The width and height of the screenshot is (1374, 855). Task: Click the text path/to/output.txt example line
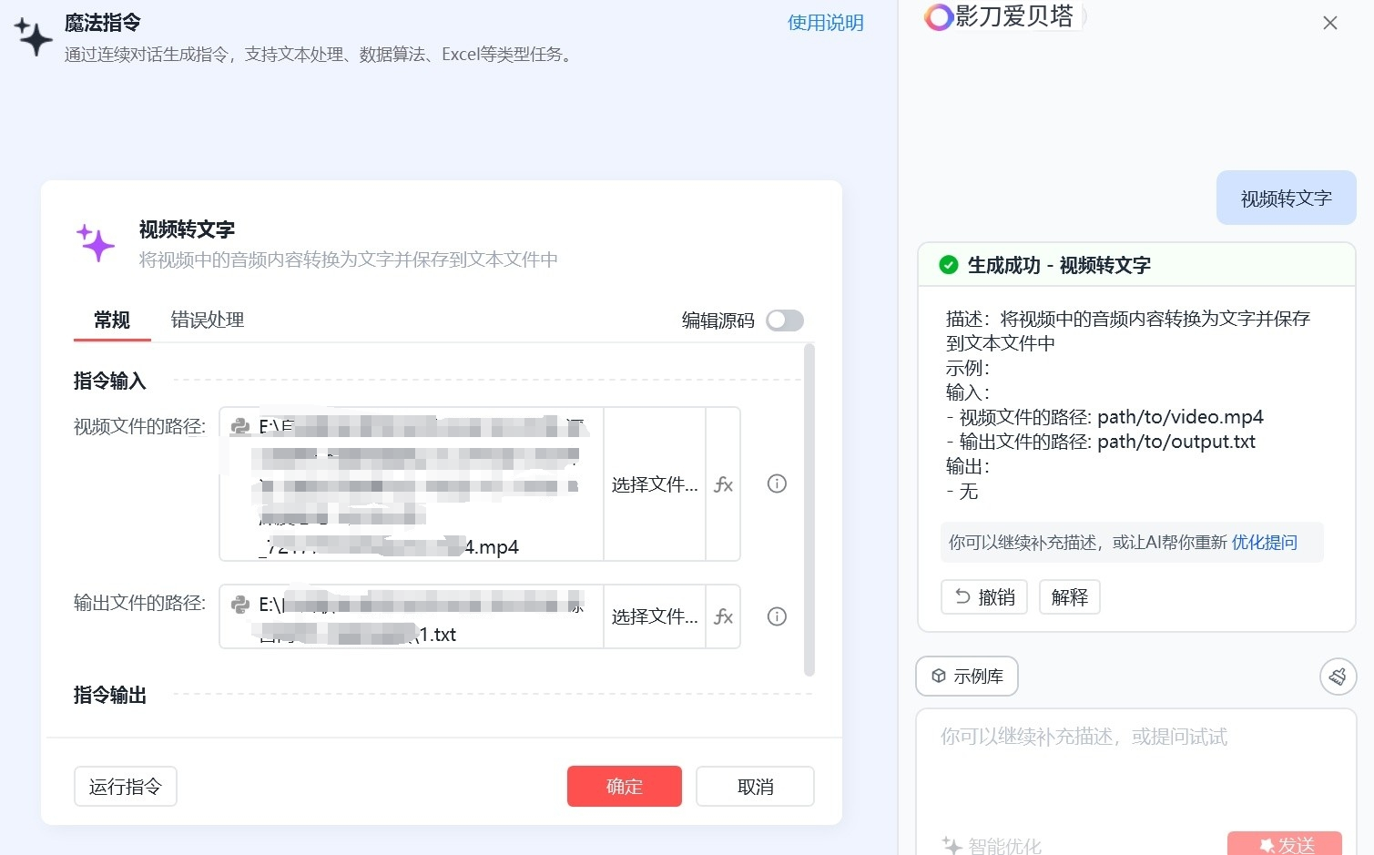point(1101,442)
